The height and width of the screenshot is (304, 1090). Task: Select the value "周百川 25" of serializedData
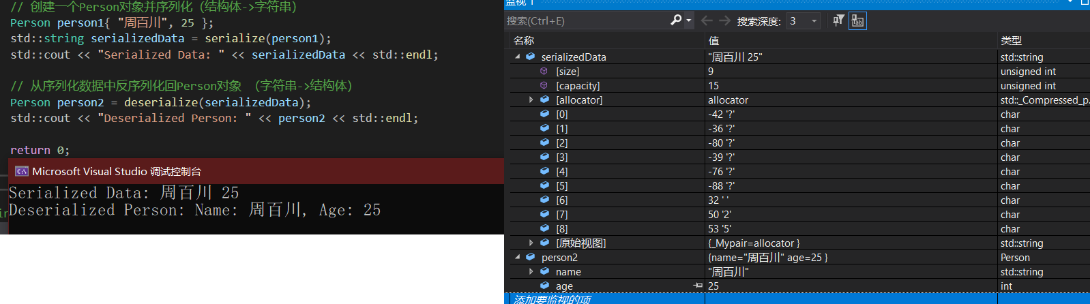(x=735, y=57)
